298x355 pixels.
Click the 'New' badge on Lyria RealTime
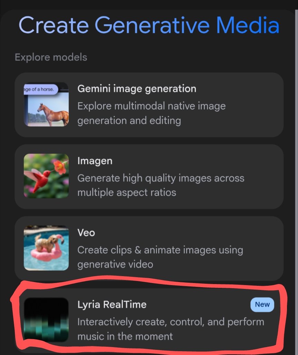[x=262, y=304]
